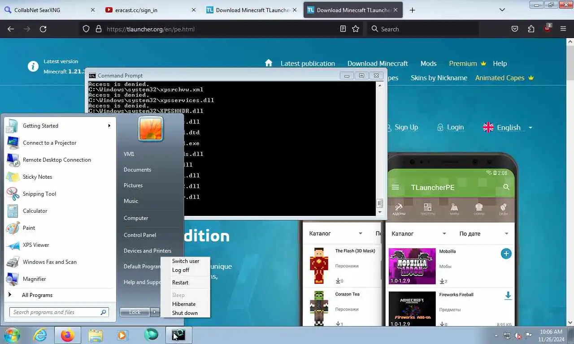Open the По дате sort dropdown
The height and width of the screenshot is (344, 574).
[484, 233]
